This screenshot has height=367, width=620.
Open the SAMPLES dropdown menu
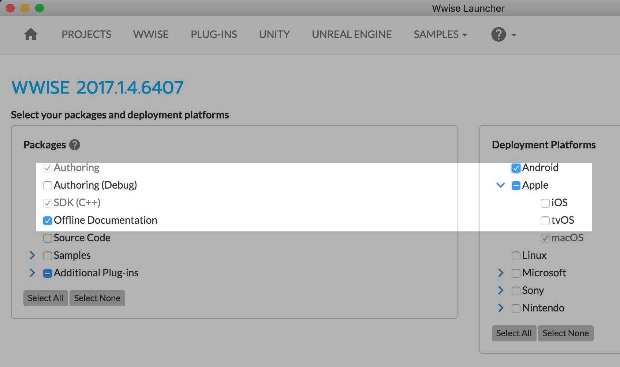[441, 34]
